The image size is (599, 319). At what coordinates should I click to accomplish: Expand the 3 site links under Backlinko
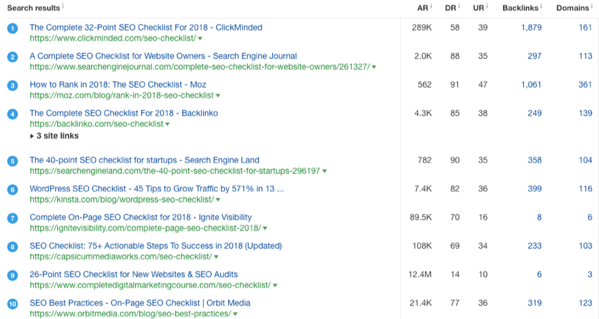click(55, 136)
